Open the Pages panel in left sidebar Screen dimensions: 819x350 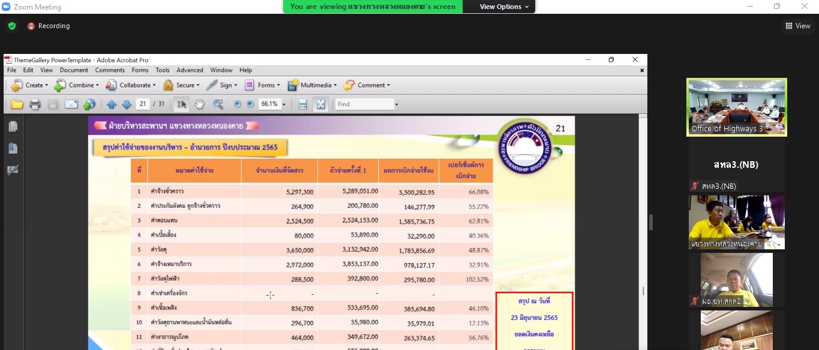(13, 126)
